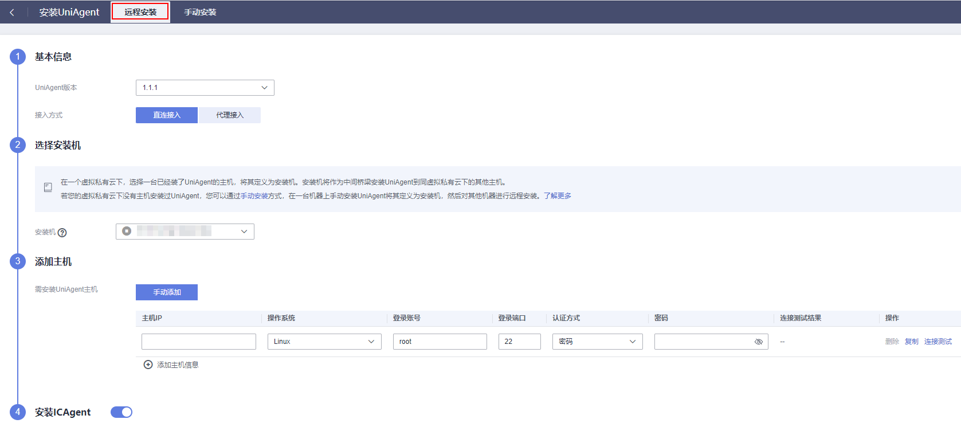Click the 了解更多 link

pos(558,196)
